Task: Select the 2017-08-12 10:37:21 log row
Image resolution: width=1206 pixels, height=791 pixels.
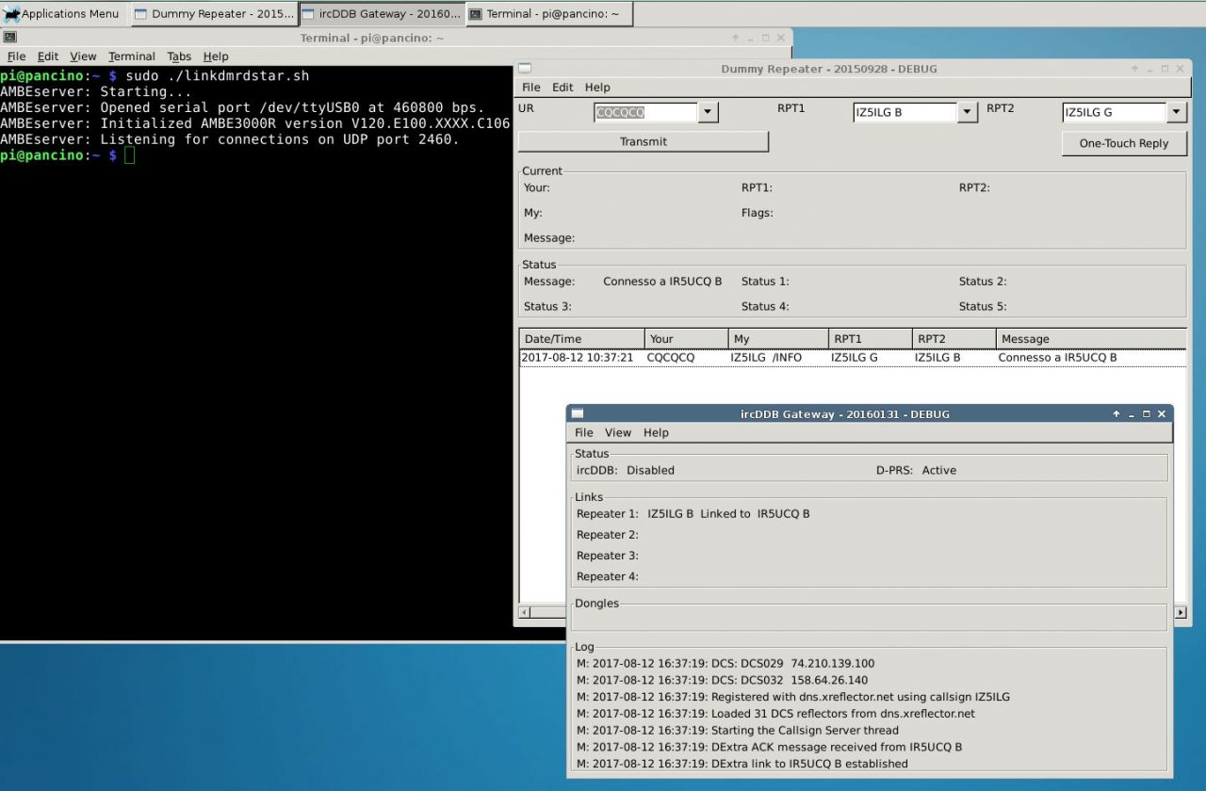Action: [x=853, y=358]
